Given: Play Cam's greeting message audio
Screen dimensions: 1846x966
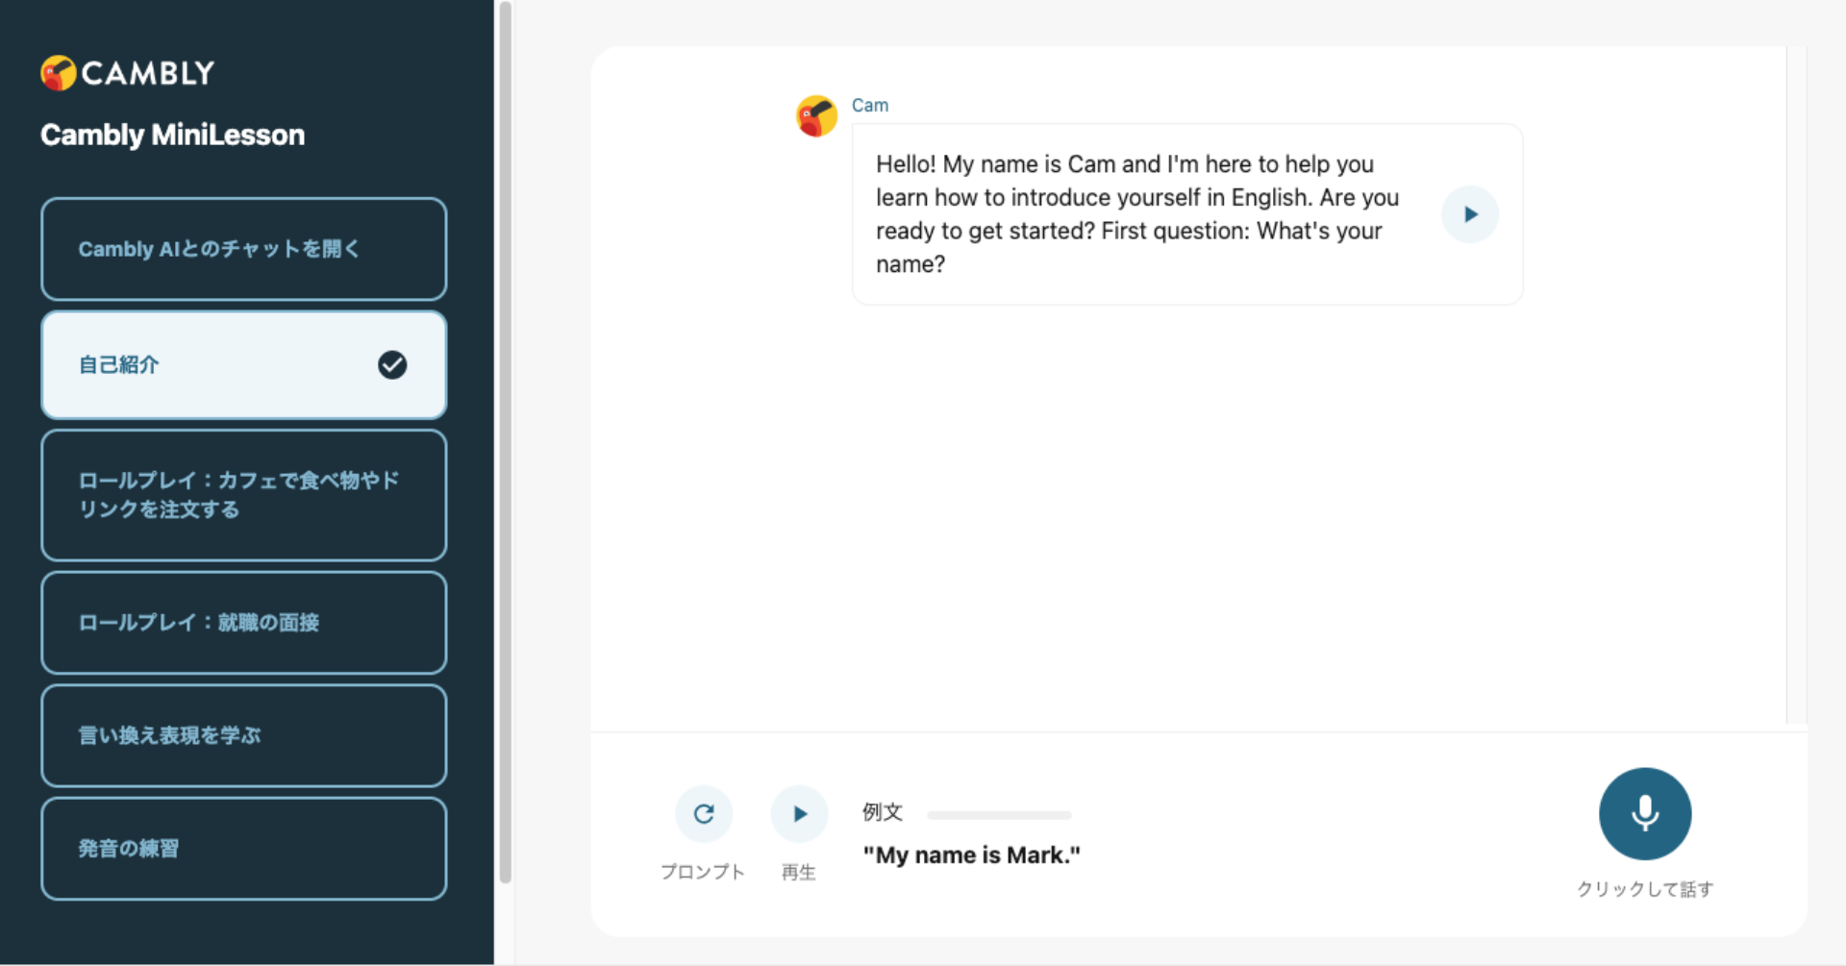Looking at the screenshot, I should (x=1469, y=213).
